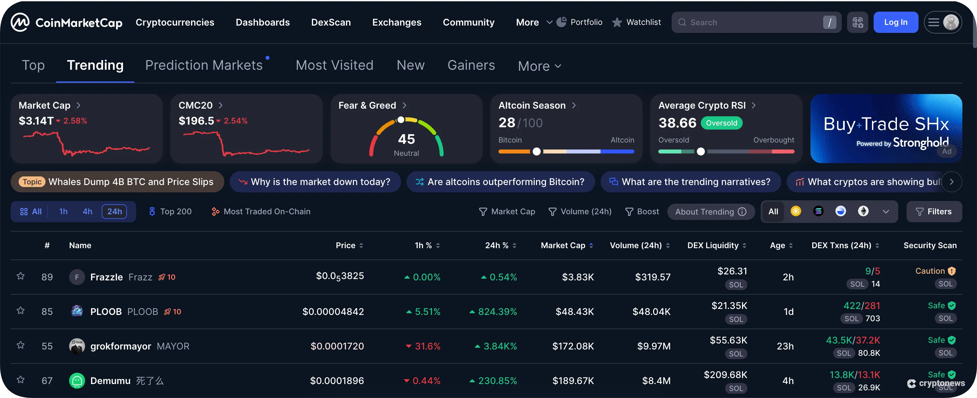Open 'Why is the market down today?' link
This screenshot has height=398, width=977.
coord(315,182)
